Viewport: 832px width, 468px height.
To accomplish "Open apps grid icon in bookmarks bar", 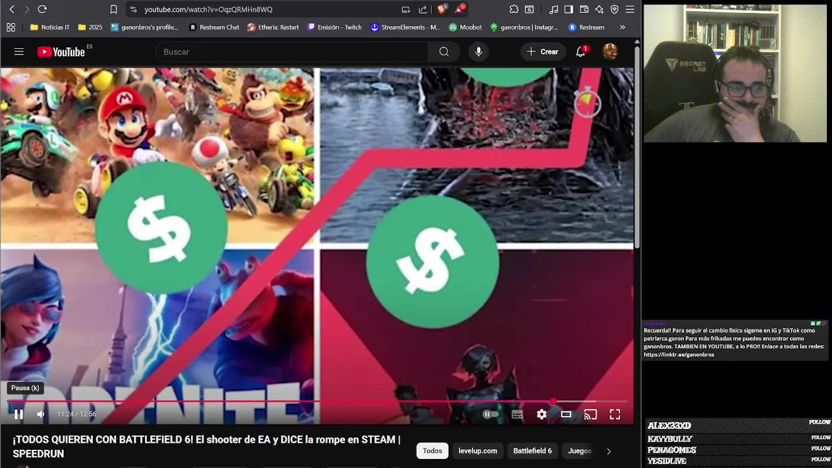I will 10,27.
